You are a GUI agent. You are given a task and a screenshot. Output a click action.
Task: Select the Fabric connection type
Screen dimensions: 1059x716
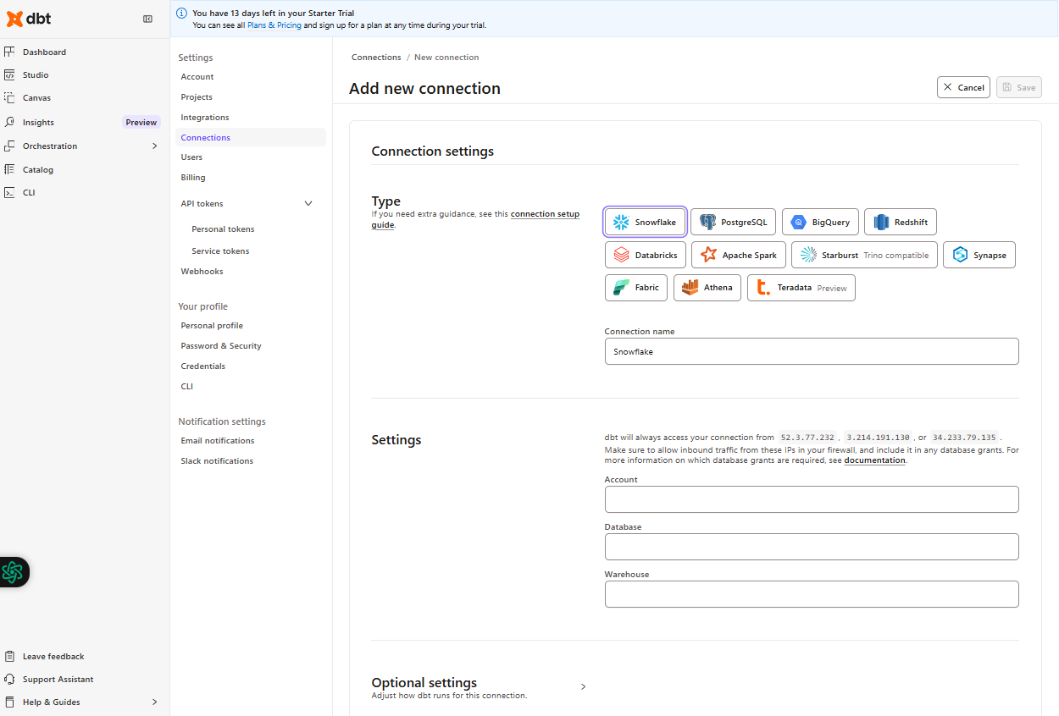click(636, 288)
